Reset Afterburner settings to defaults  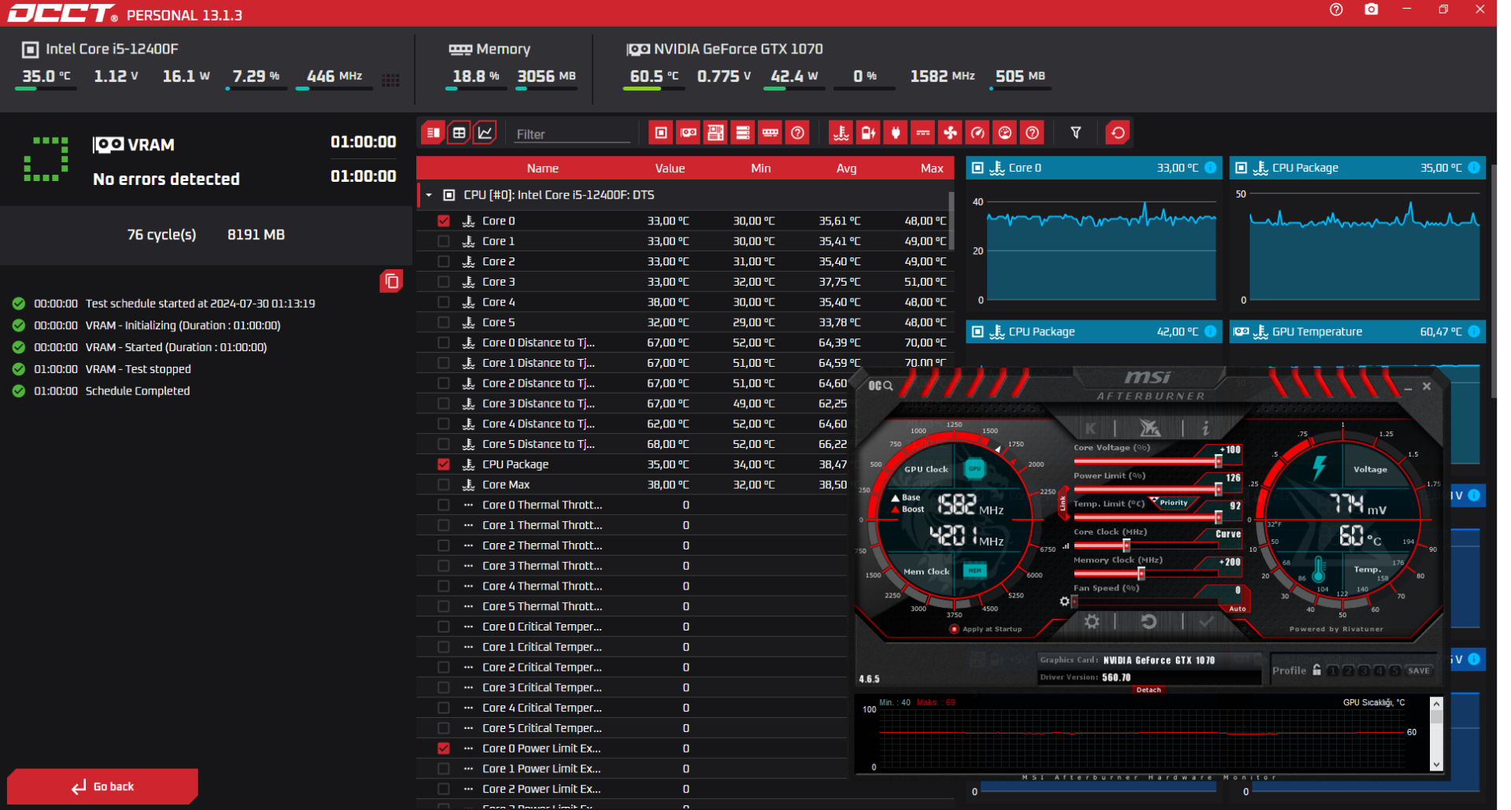click(1148, 622)
